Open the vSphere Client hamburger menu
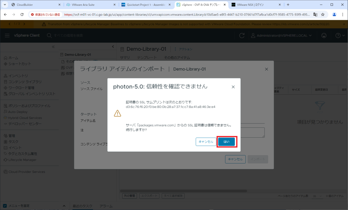The width and height of the screenshot is (348, 210). pos(7,35)
